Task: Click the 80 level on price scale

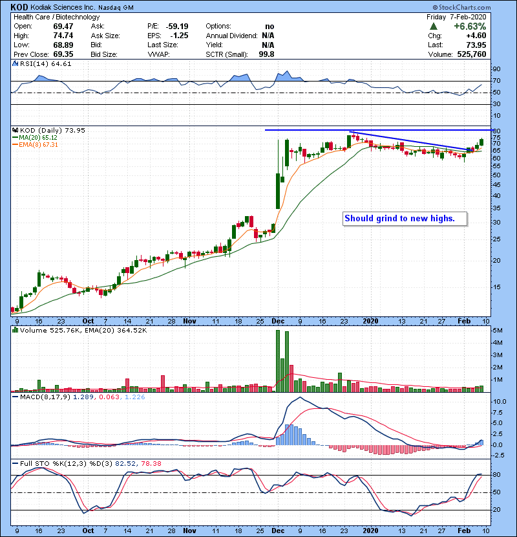Action: pos(496,131)
